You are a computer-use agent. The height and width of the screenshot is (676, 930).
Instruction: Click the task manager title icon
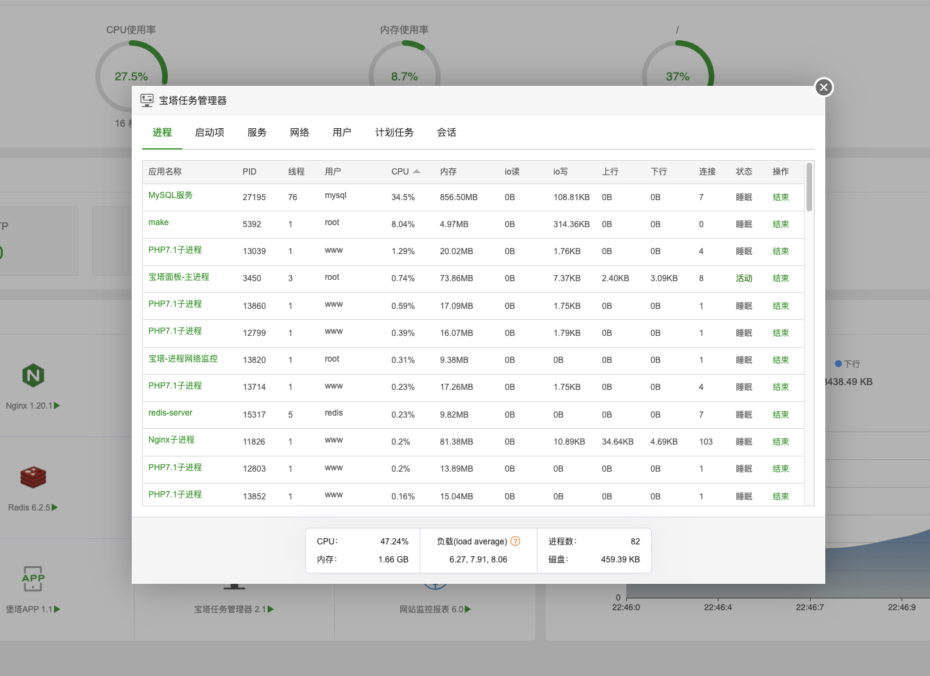tap(147, 100)
